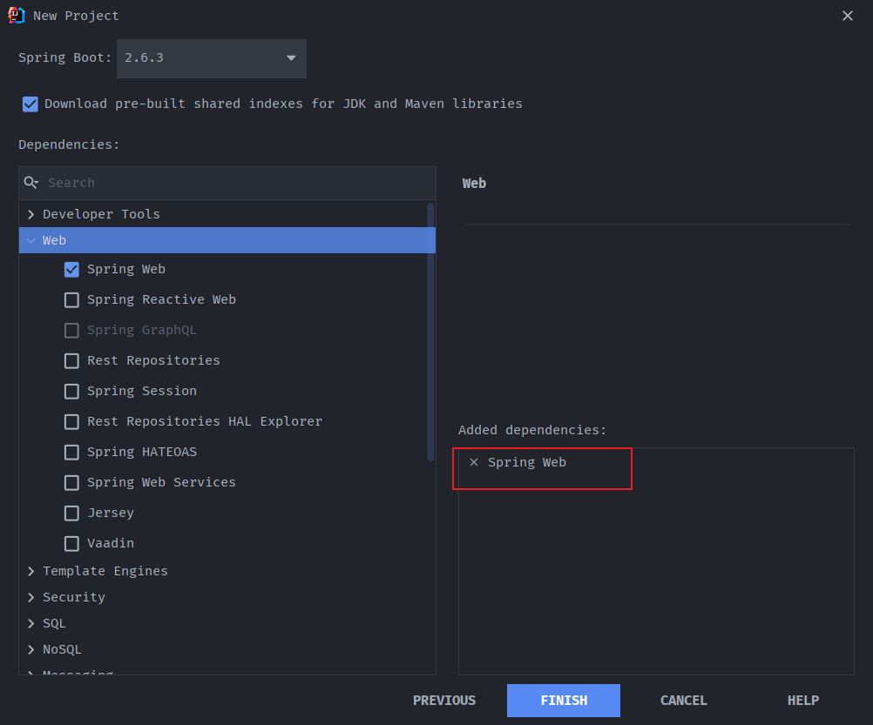
Task: Expand the Template Engines category
Action: (x=31, y=571)
